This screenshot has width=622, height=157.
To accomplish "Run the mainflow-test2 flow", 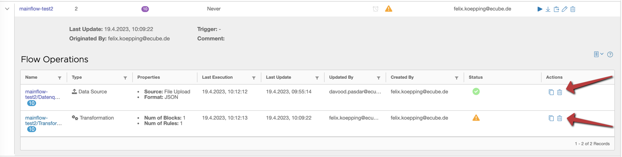I will tap(539, 9).
